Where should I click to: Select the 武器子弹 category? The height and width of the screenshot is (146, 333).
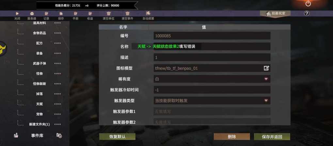point(40,63)
